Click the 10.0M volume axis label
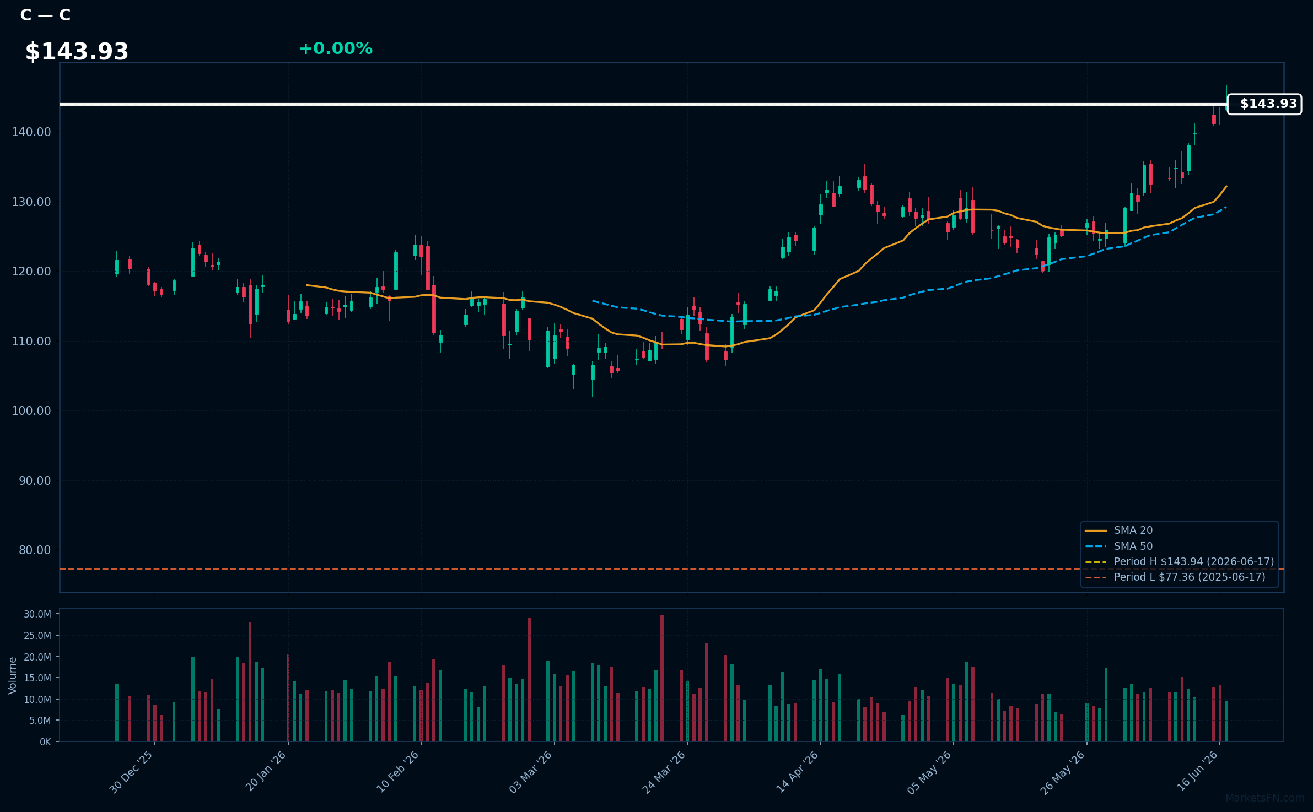Viewport: 1313px width, 812px height. coord(37,700)
